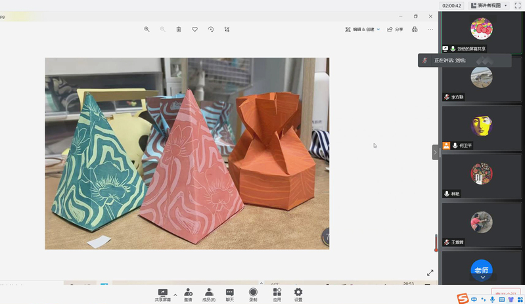Open the three-dot more options menu

(x=430, y=30)
